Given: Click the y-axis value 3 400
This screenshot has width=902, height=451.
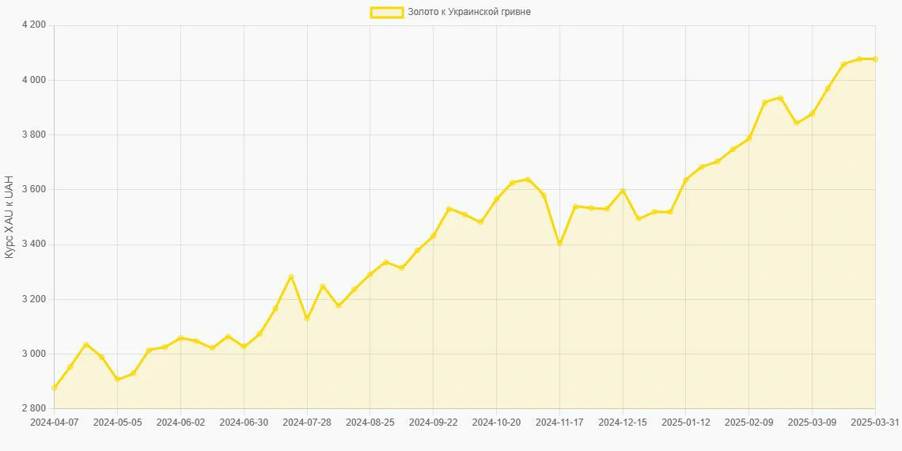Looking at the screenshot, I should coord(34,244).
